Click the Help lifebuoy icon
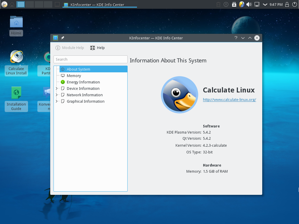Screen dimensions: 299x224 coord(93,48)
